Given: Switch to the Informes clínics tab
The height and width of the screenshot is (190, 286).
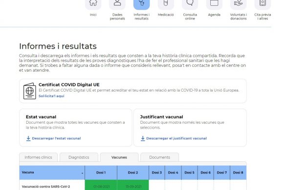Looking at the screenshot, I should [x=38, y=157].
